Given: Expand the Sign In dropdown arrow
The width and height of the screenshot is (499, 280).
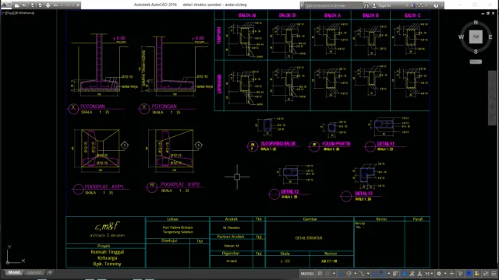Looking at the screenshot, I should (x=407, y=5).
